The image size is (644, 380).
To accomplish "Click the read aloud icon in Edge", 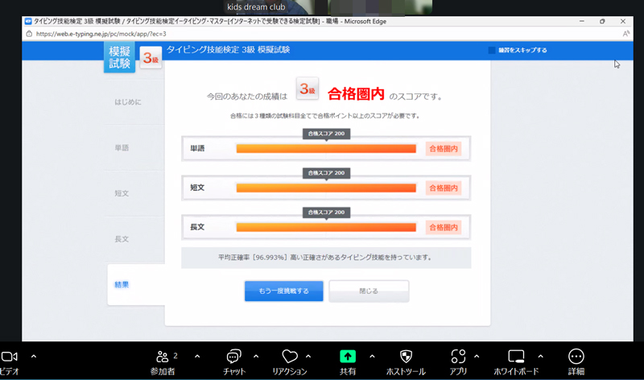I will [x=625, y=34].
